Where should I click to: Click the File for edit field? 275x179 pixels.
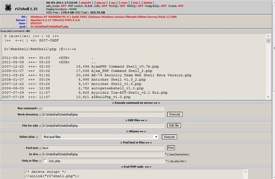pyautogui.click(x=103, y=126)
